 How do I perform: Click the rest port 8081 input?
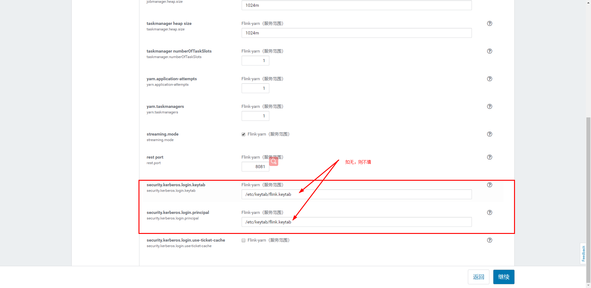255,167
